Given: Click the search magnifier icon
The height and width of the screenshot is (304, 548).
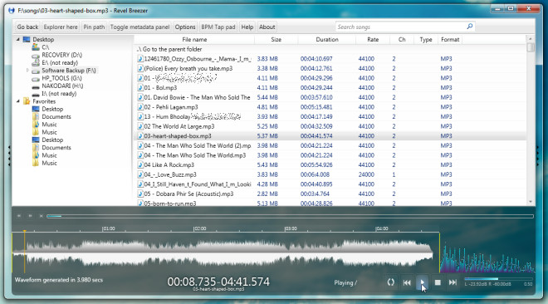Looking at the screenshot, I should click(x=470, y=27).
